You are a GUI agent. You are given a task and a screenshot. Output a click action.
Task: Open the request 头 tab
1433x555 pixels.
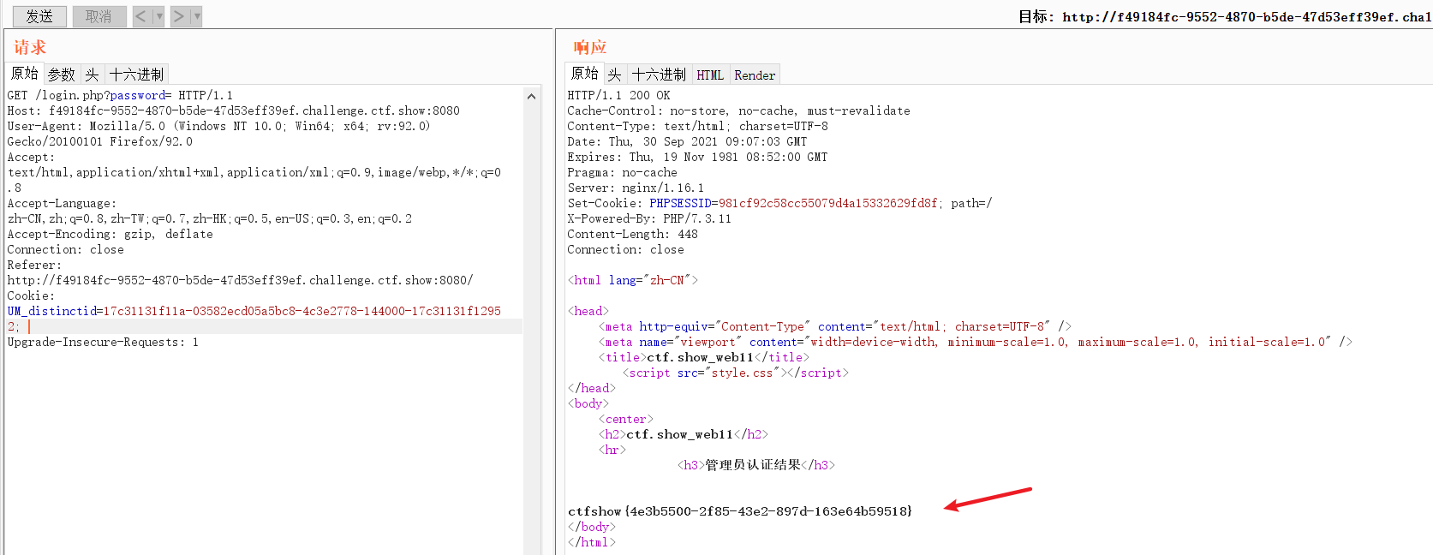point(93,75)
